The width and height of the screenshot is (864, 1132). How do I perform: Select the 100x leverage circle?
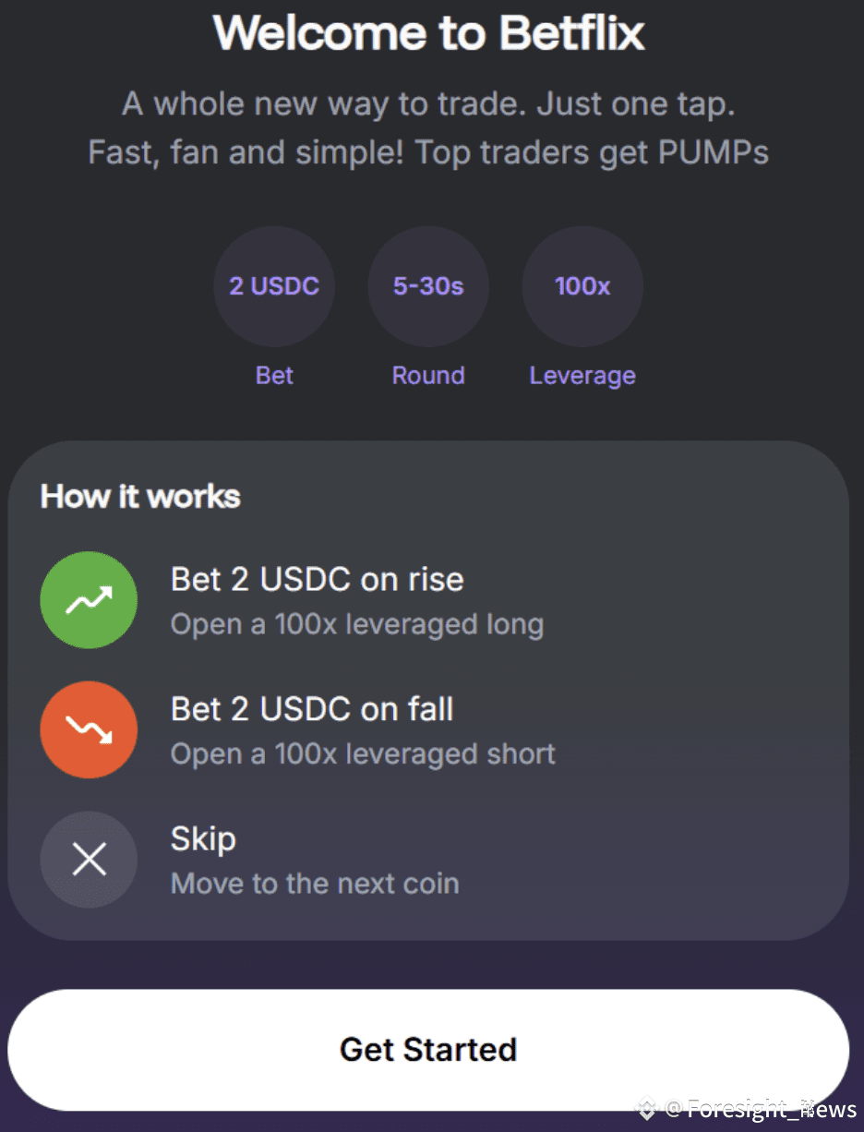[x=582, y=286]
